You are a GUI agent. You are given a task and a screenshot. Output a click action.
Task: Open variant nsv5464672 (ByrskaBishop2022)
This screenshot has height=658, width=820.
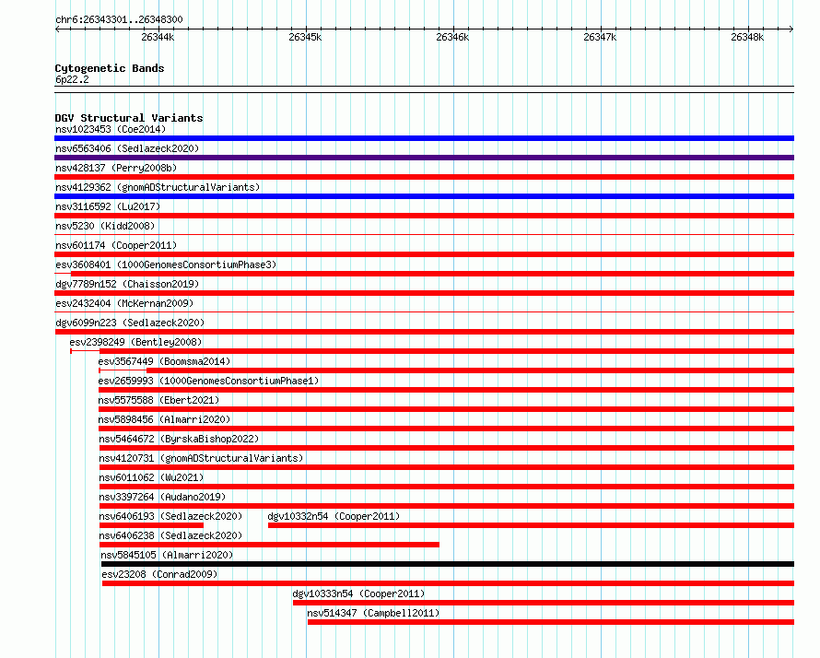(x=179, y=439)
